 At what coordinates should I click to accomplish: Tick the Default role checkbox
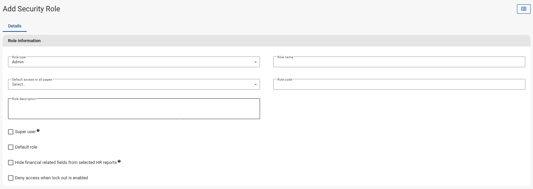11,147
